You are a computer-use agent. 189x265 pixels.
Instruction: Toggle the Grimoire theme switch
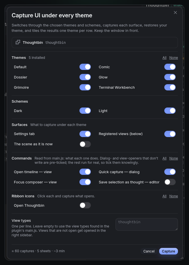pos(85,87)
